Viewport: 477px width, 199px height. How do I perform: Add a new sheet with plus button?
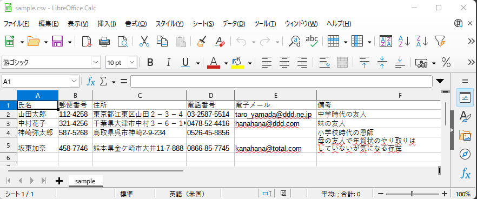click(59, 181)
